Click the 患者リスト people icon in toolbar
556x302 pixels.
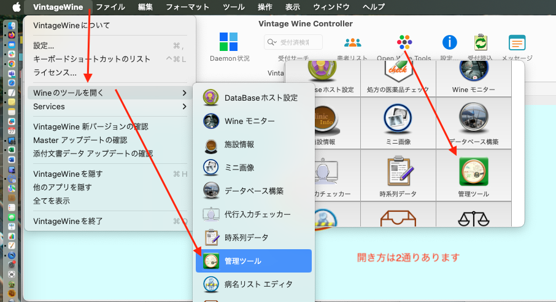[352, 42]
